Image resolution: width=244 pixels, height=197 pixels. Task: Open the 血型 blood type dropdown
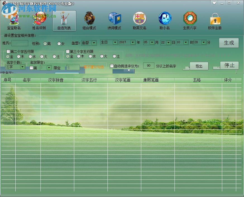(94, 43)
